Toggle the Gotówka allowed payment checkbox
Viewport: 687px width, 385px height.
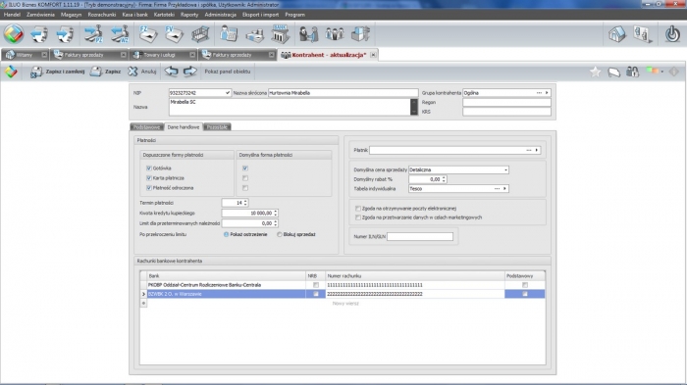(149, 168)
